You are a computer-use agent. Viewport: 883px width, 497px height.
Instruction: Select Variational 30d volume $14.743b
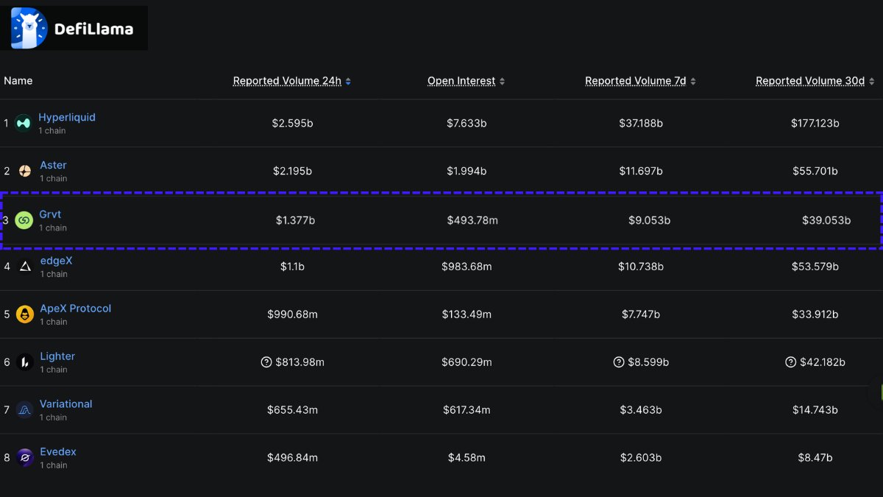(815, 410)
